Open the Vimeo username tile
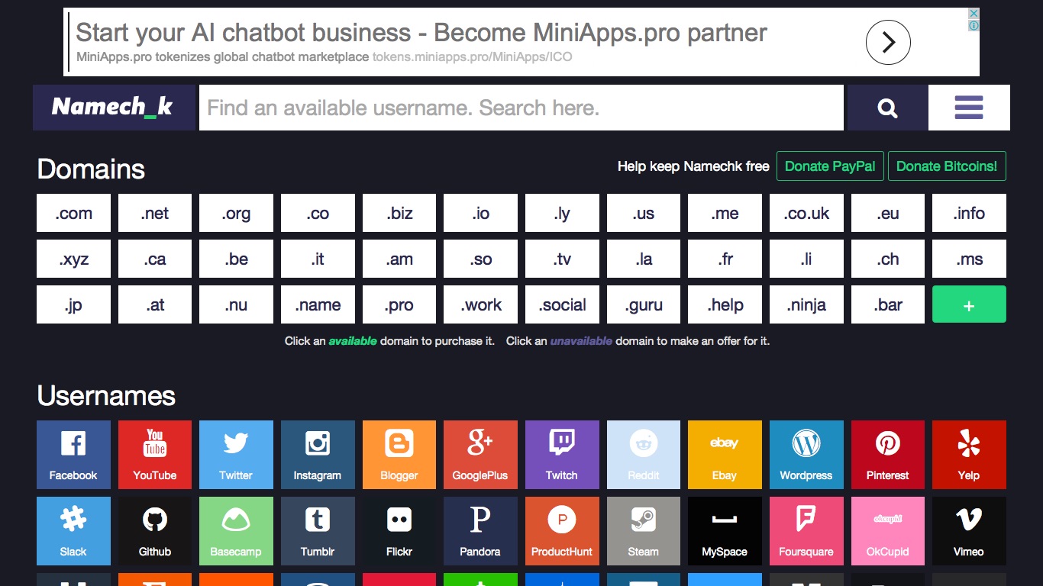 969,531
